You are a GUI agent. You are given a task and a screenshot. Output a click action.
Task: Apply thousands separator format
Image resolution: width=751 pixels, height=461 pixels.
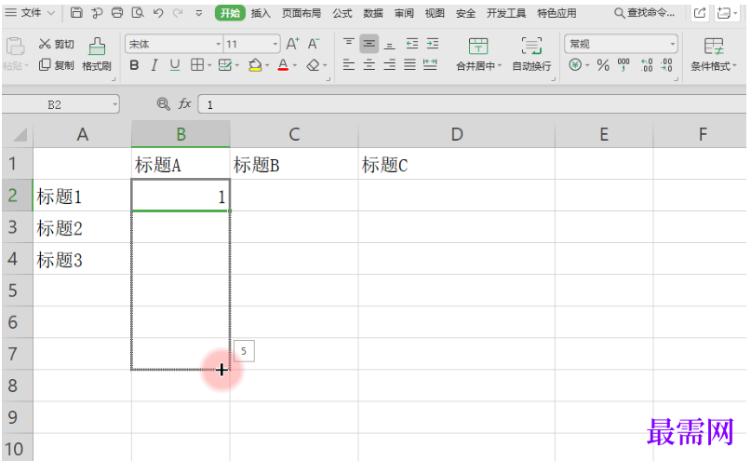pos(624,64)
